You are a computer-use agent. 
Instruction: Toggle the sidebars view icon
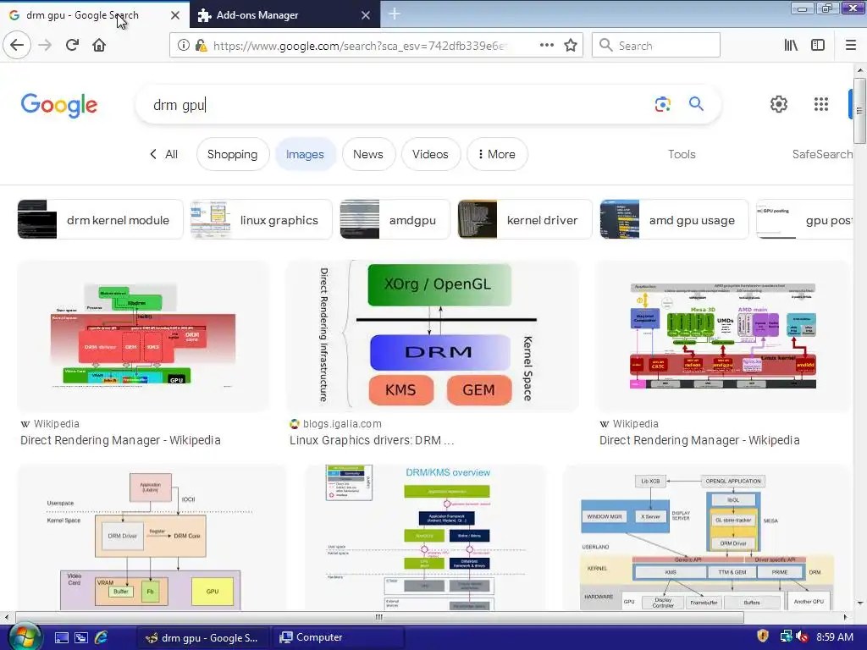click(x=818, y=46)
